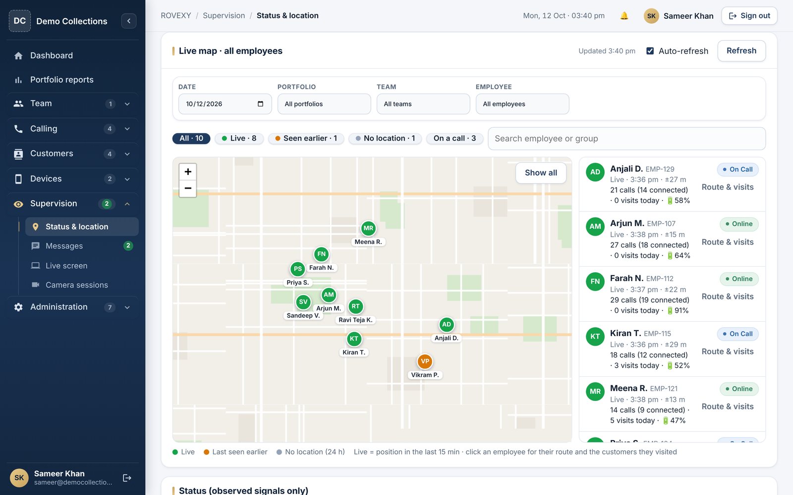Expand the Devices menu section
The image size is (793, 495).
tap(73, 179)
